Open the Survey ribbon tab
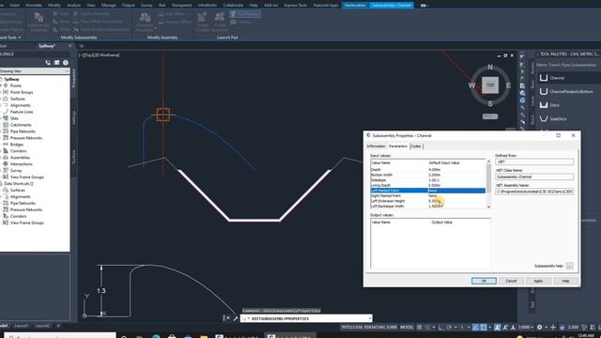Viewport: 601px width, 338px height. coord(146,6)
